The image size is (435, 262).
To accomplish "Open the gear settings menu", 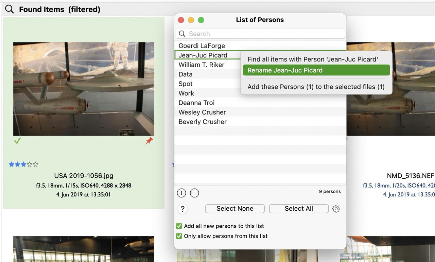I will pyautogui.click(x=336, y=209).
